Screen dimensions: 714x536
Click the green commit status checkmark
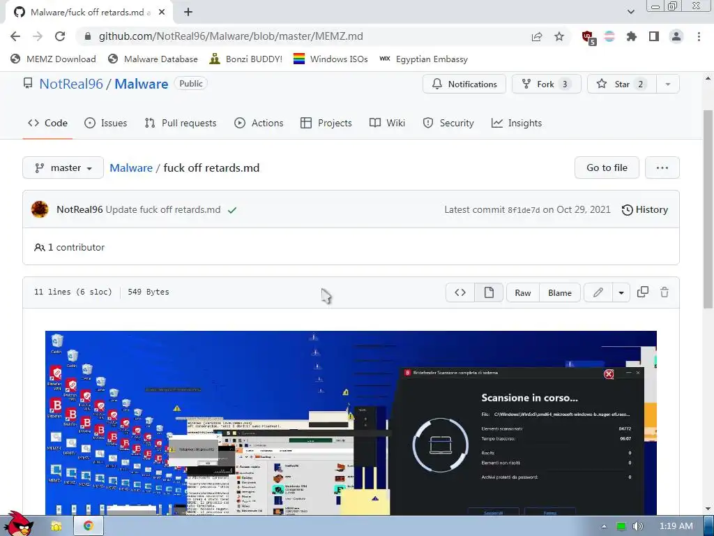[x=232, y=210]
